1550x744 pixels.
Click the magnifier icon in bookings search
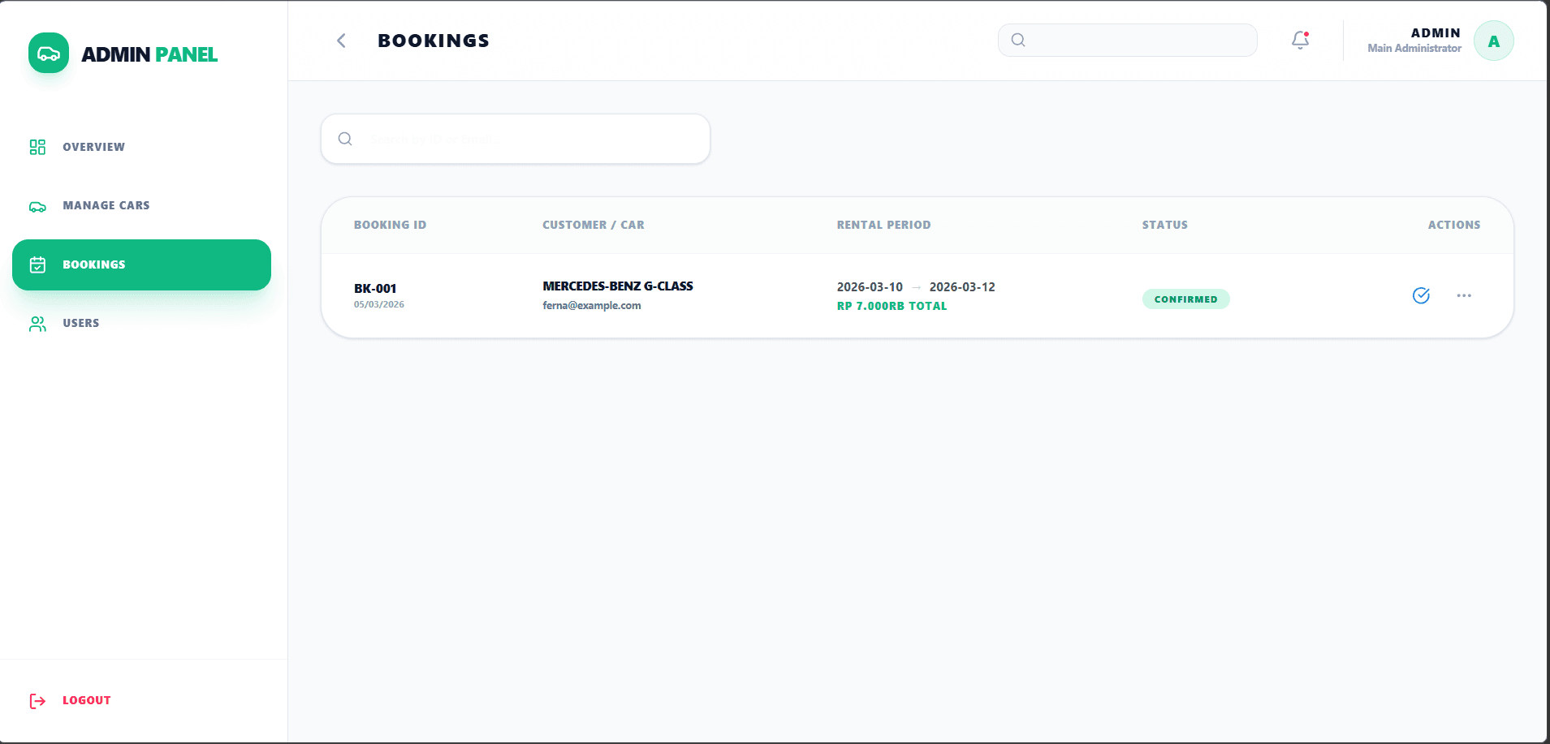click(345, 139)
